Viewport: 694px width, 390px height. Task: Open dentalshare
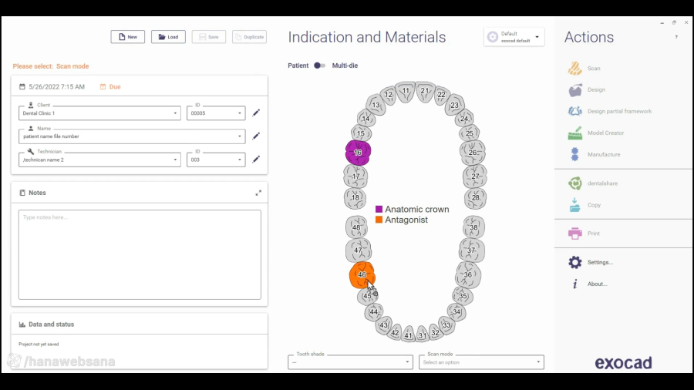tap(574, 183)
